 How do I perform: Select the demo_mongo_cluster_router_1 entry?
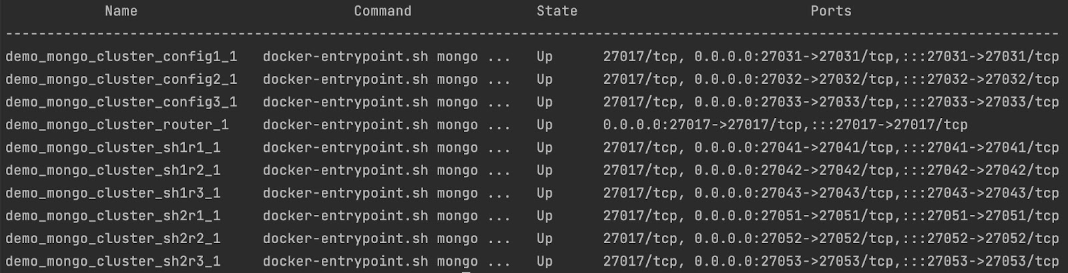tap(117, 125)
